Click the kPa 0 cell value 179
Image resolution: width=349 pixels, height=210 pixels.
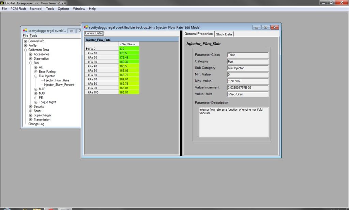coord(129,49)
